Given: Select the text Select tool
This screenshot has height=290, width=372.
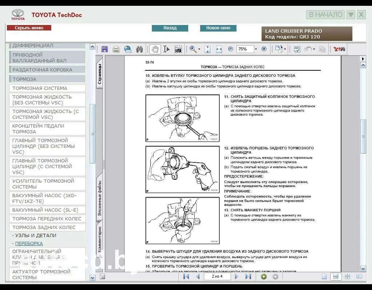Looking at the screenshot, I should pyautogui.click(x=166, y=49).
